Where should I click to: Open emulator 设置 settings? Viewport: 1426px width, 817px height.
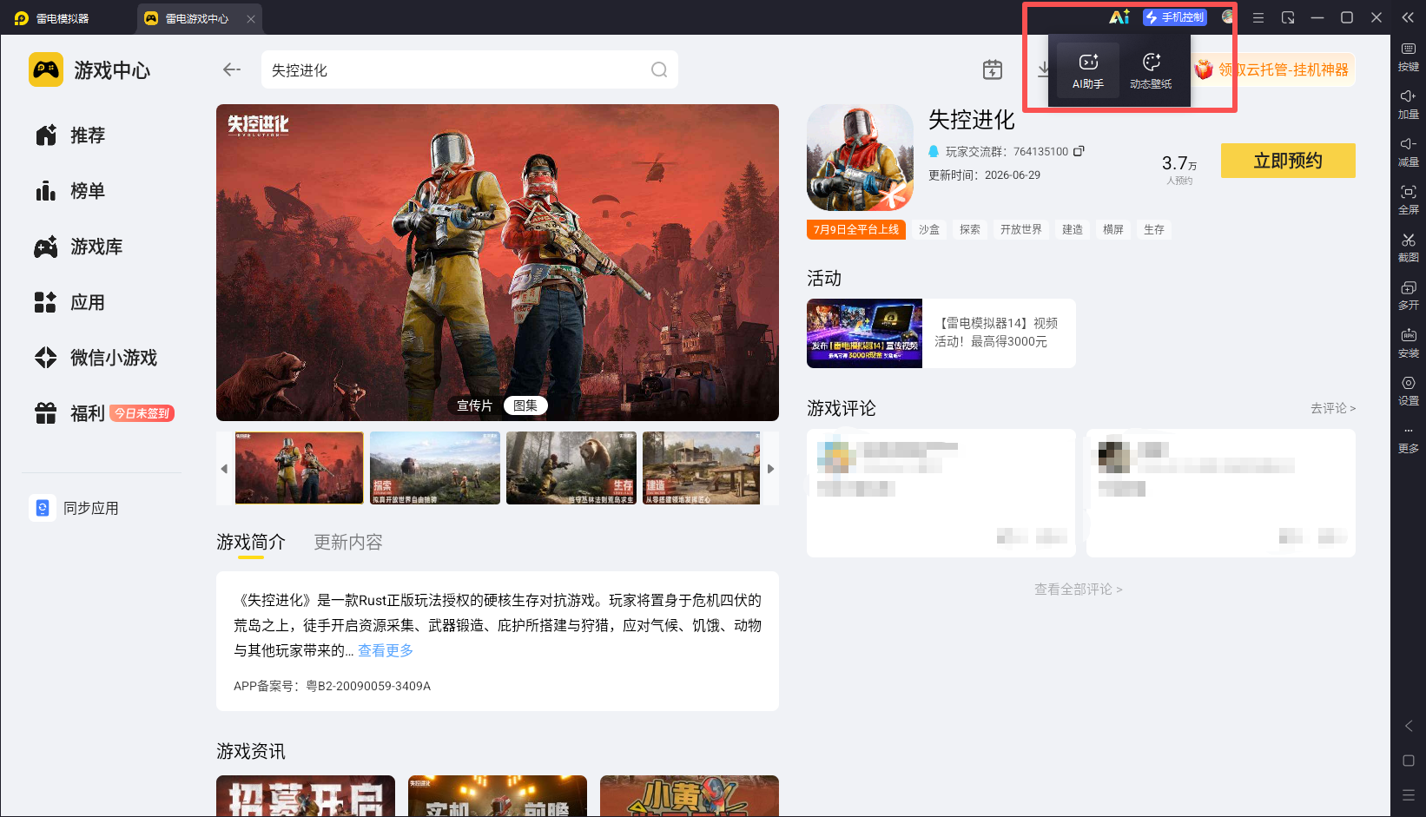tap(1408, 391)
